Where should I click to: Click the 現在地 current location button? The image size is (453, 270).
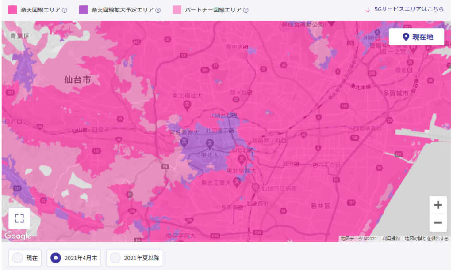(417, 37)
